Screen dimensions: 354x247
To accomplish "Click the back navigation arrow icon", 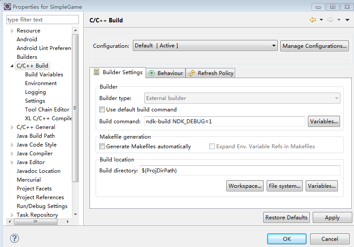I will [x=312, y=20].
